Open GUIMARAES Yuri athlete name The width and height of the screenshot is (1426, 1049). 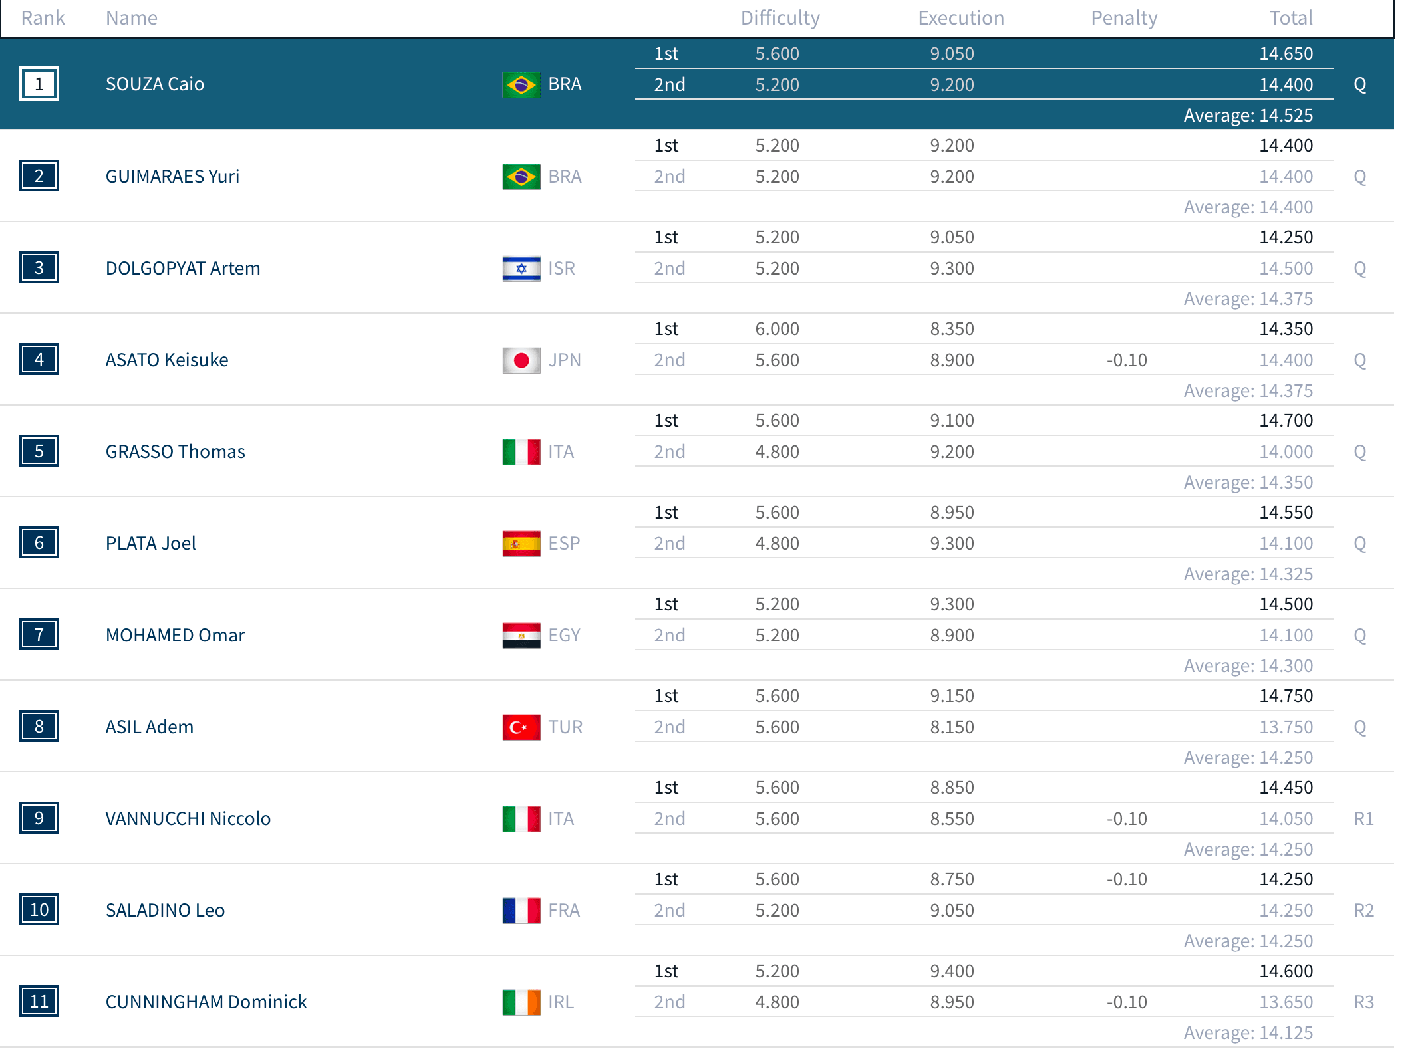(x=172, y=176)
